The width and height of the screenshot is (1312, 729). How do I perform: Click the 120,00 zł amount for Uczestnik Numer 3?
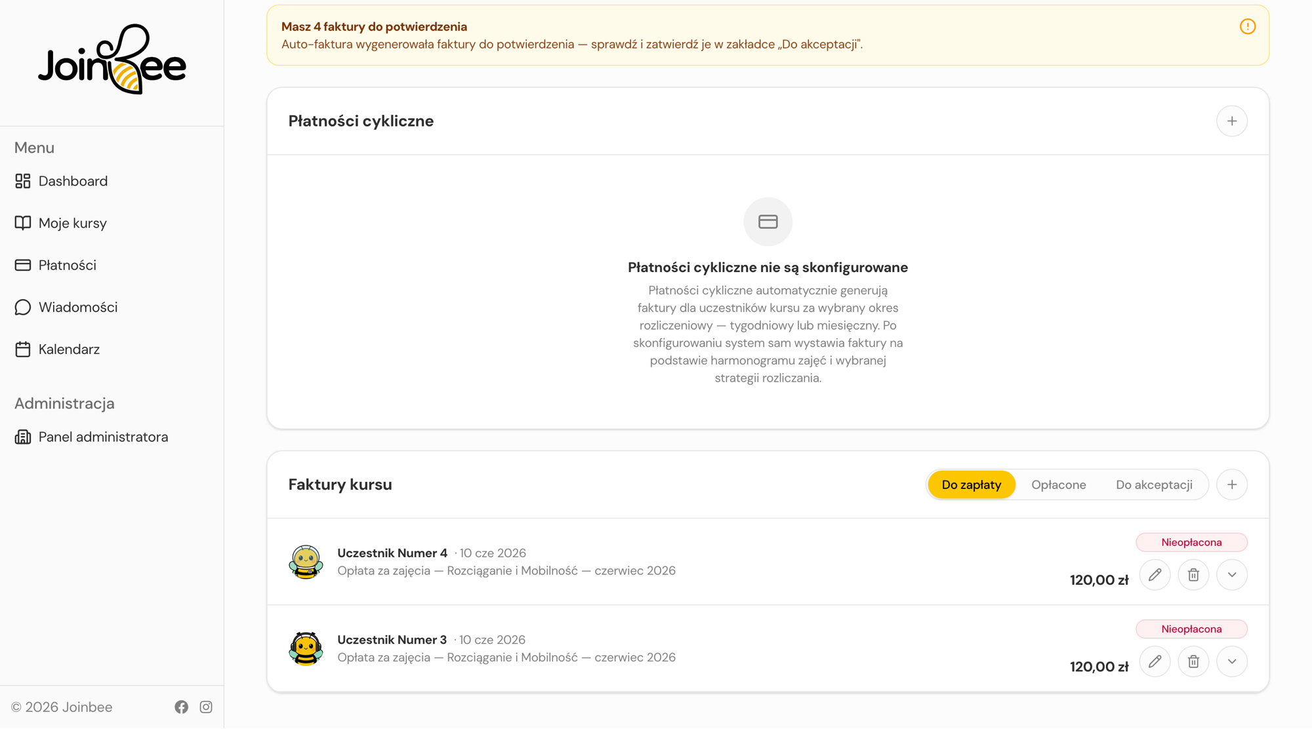coord(1099,667)
